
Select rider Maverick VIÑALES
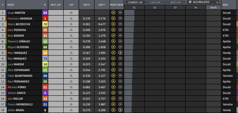[x=19, y=41]
